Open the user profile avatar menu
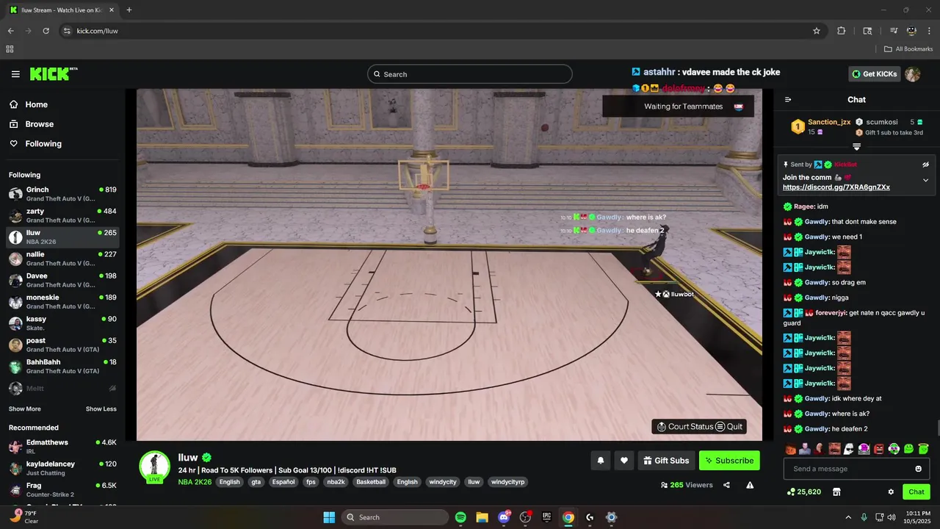Image resolution: width=940 pixels, height=529 pixels. (x=913, y=74)
